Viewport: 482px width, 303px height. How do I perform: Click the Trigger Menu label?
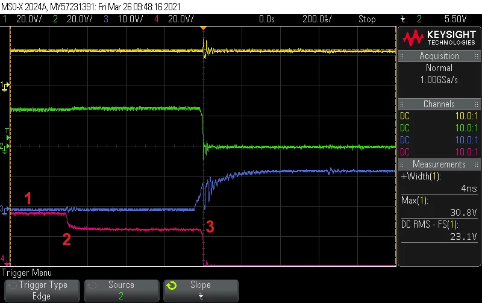pyautogui.click(x=27, y=272)
